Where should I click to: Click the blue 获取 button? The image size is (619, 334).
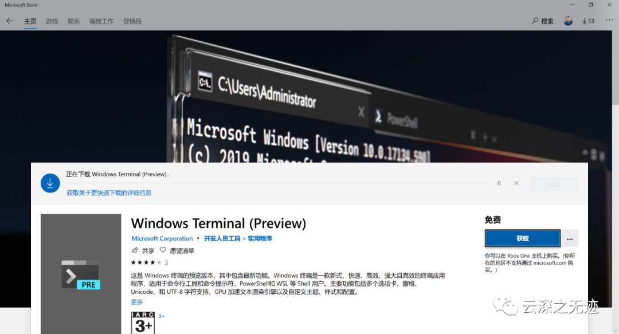522,238
